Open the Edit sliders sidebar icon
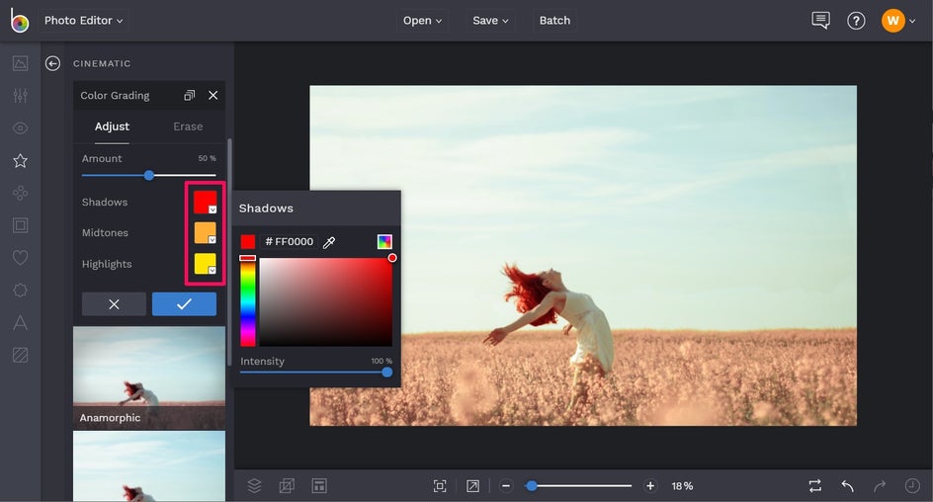 pos(20,95)
